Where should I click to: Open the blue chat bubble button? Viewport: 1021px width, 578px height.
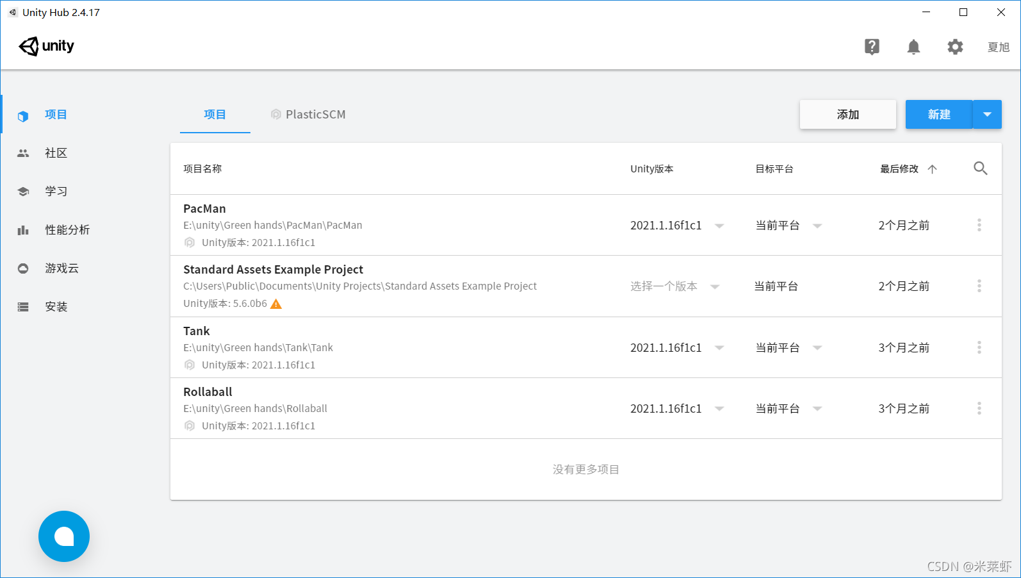pyautogui.click(x=64, y=536)
